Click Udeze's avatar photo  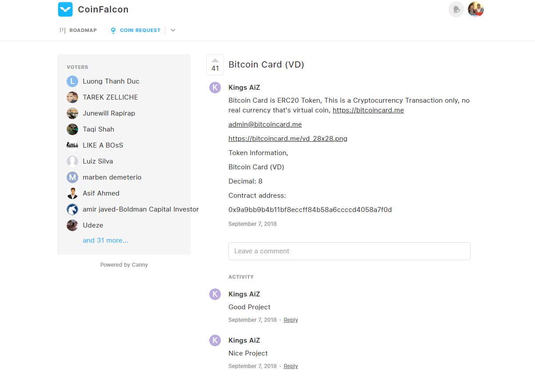click(x=72, y=225)
